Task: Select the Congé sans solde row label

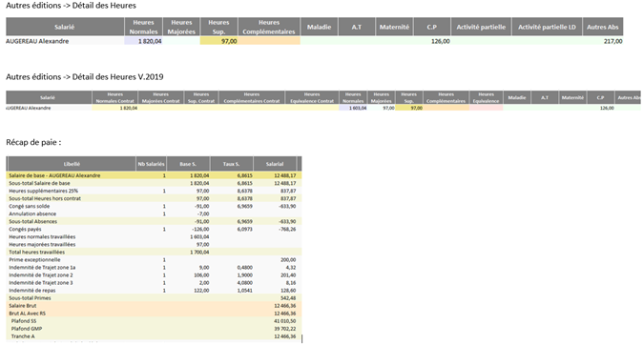Action: (30, 206)
